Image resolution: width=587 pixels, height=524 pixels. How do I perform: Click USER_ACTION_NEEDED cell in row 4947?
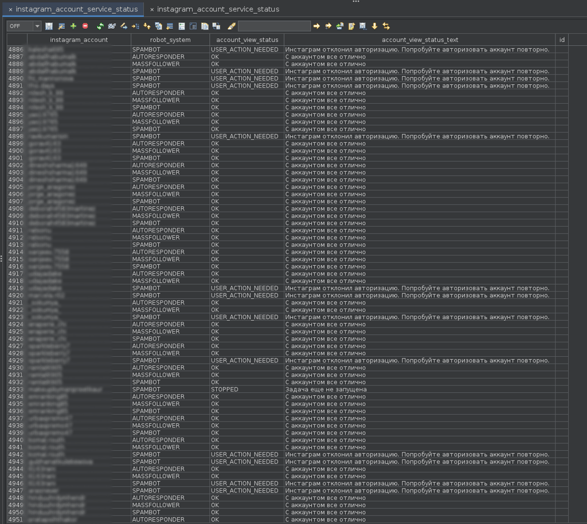pos(246,490)
